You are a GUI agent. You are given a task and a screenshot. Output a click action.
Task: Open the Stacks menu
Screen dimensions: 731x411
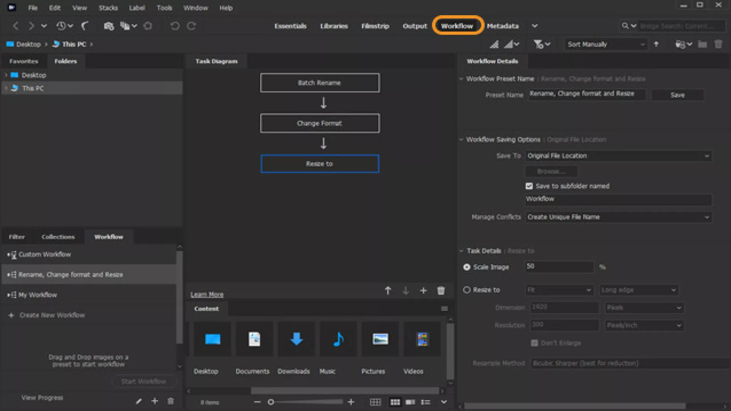point(108,8)
